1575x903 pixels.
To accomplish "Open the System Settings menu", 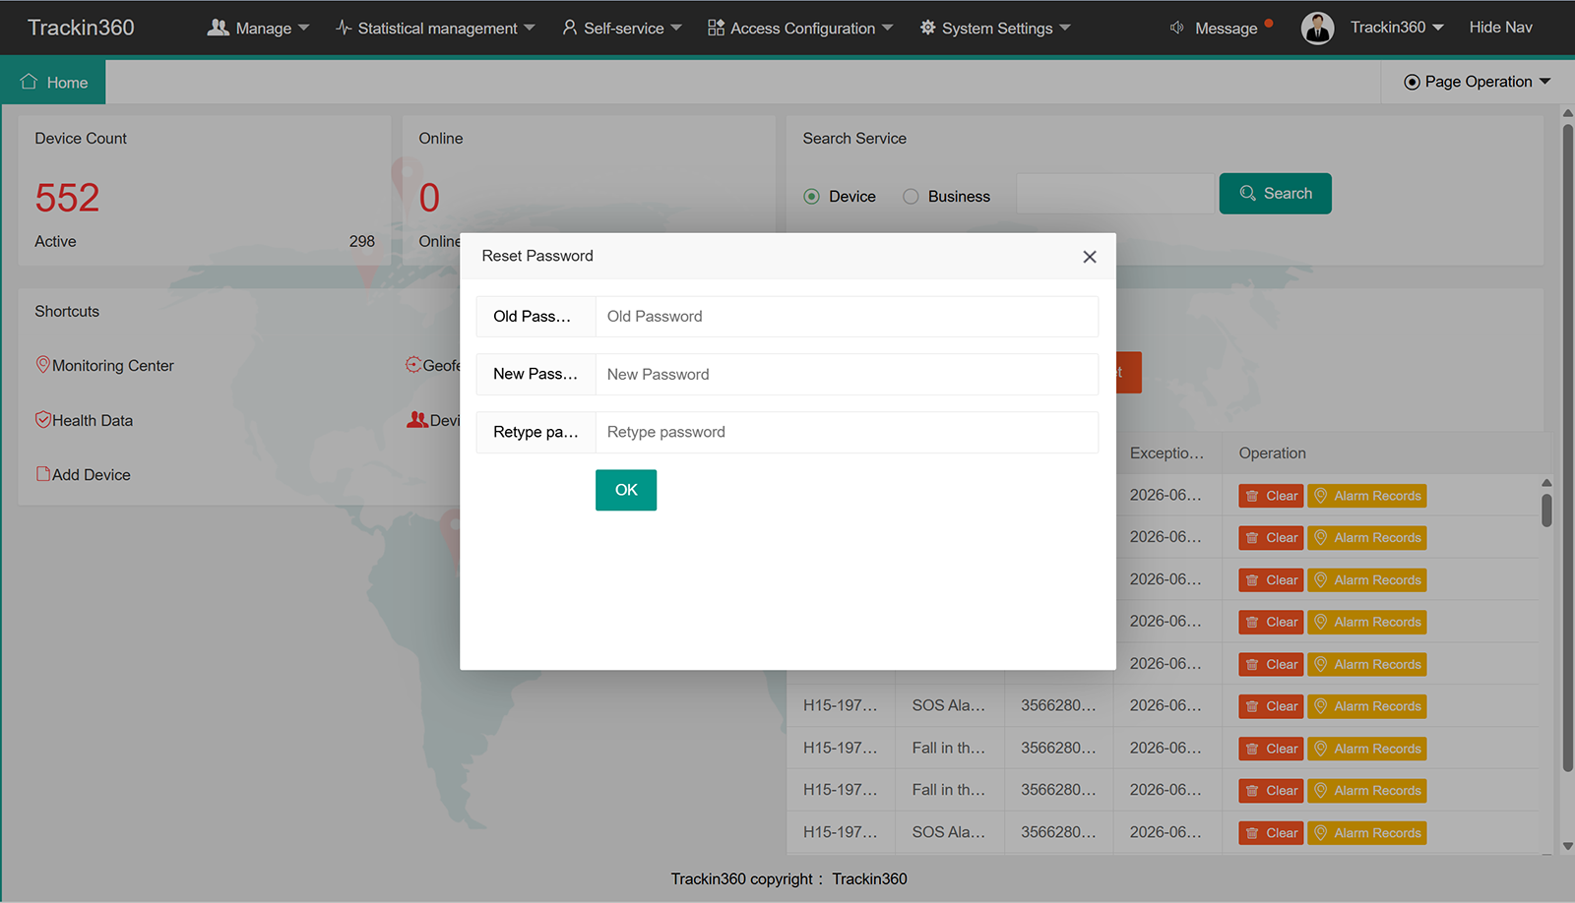I will [994, 28].
